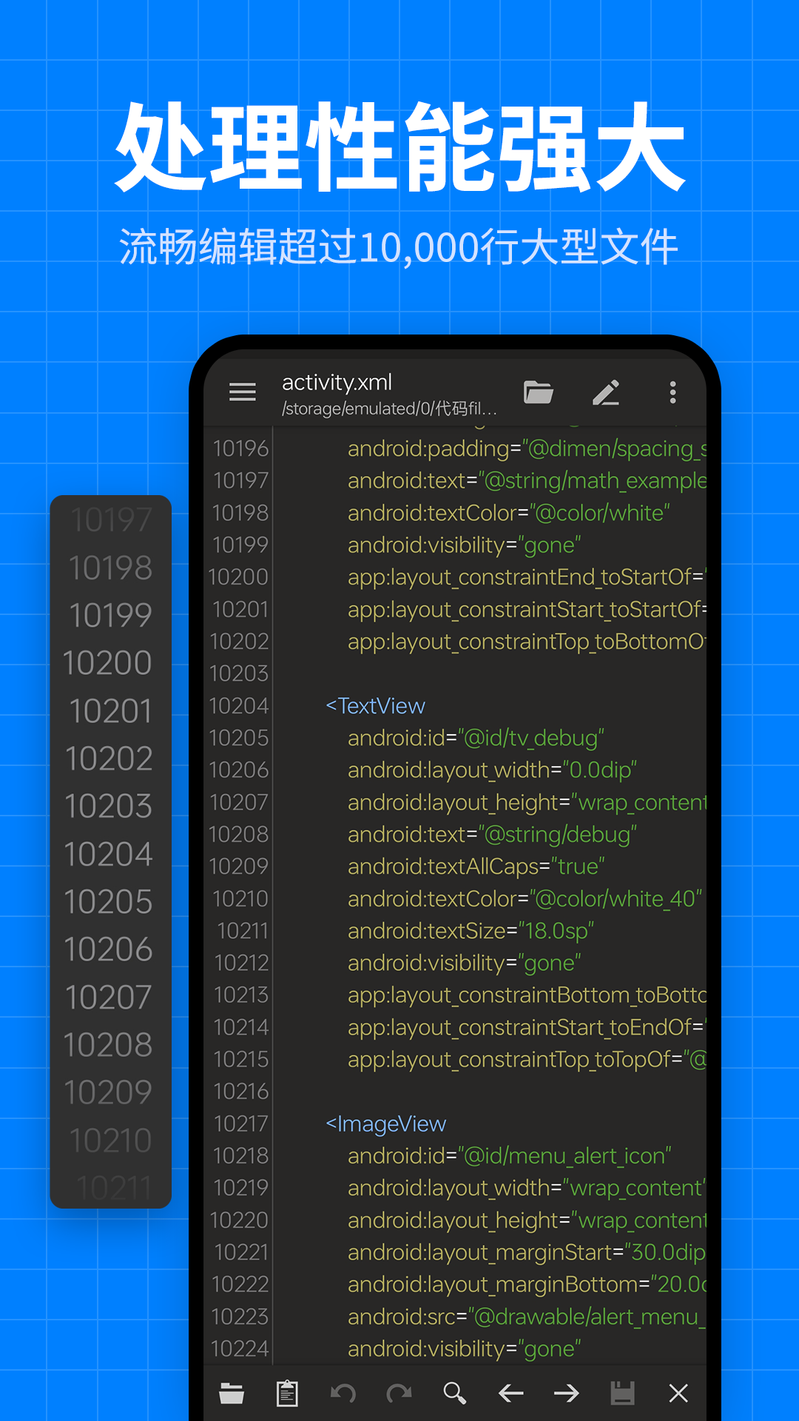Select 10200 in the line number scroller
The image size is (799, 1421).
coord(108,663)
